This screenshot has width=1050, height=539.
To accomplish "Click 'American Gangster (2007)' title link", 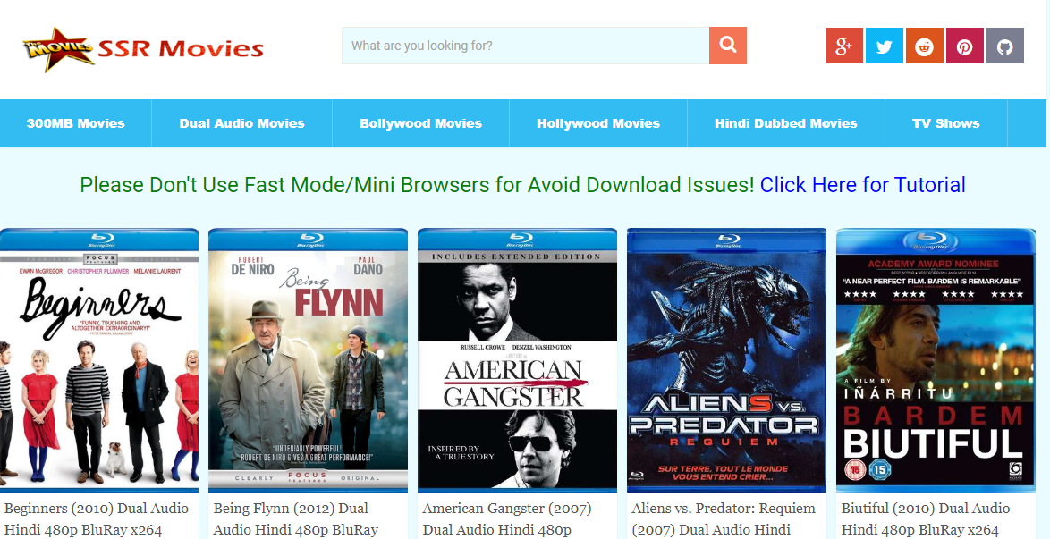I will point(507,519).
